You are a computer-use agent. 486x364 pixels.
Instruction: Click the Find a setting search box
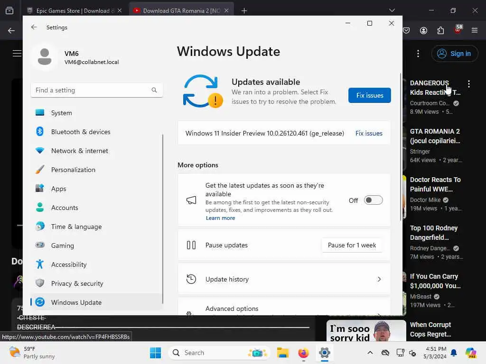coord(97,90)
